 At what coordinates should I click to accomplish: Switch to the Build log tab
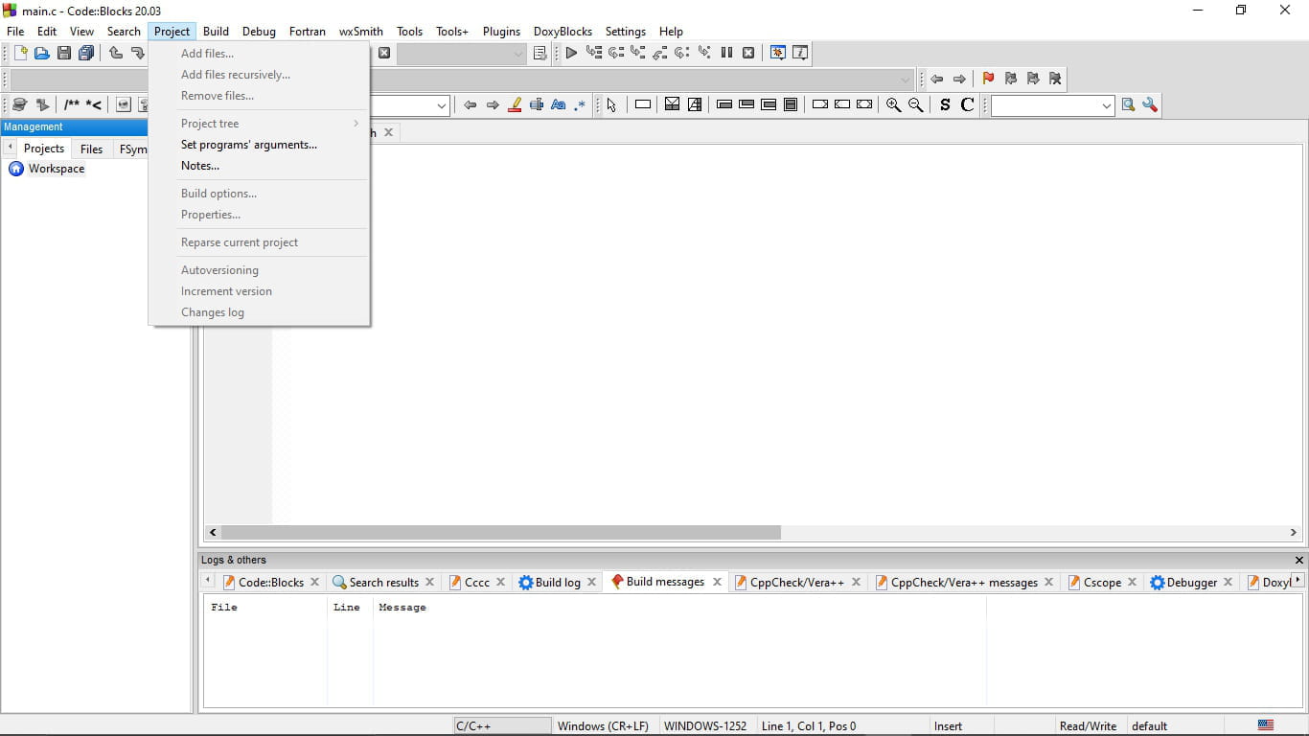(x=558, y=583)
